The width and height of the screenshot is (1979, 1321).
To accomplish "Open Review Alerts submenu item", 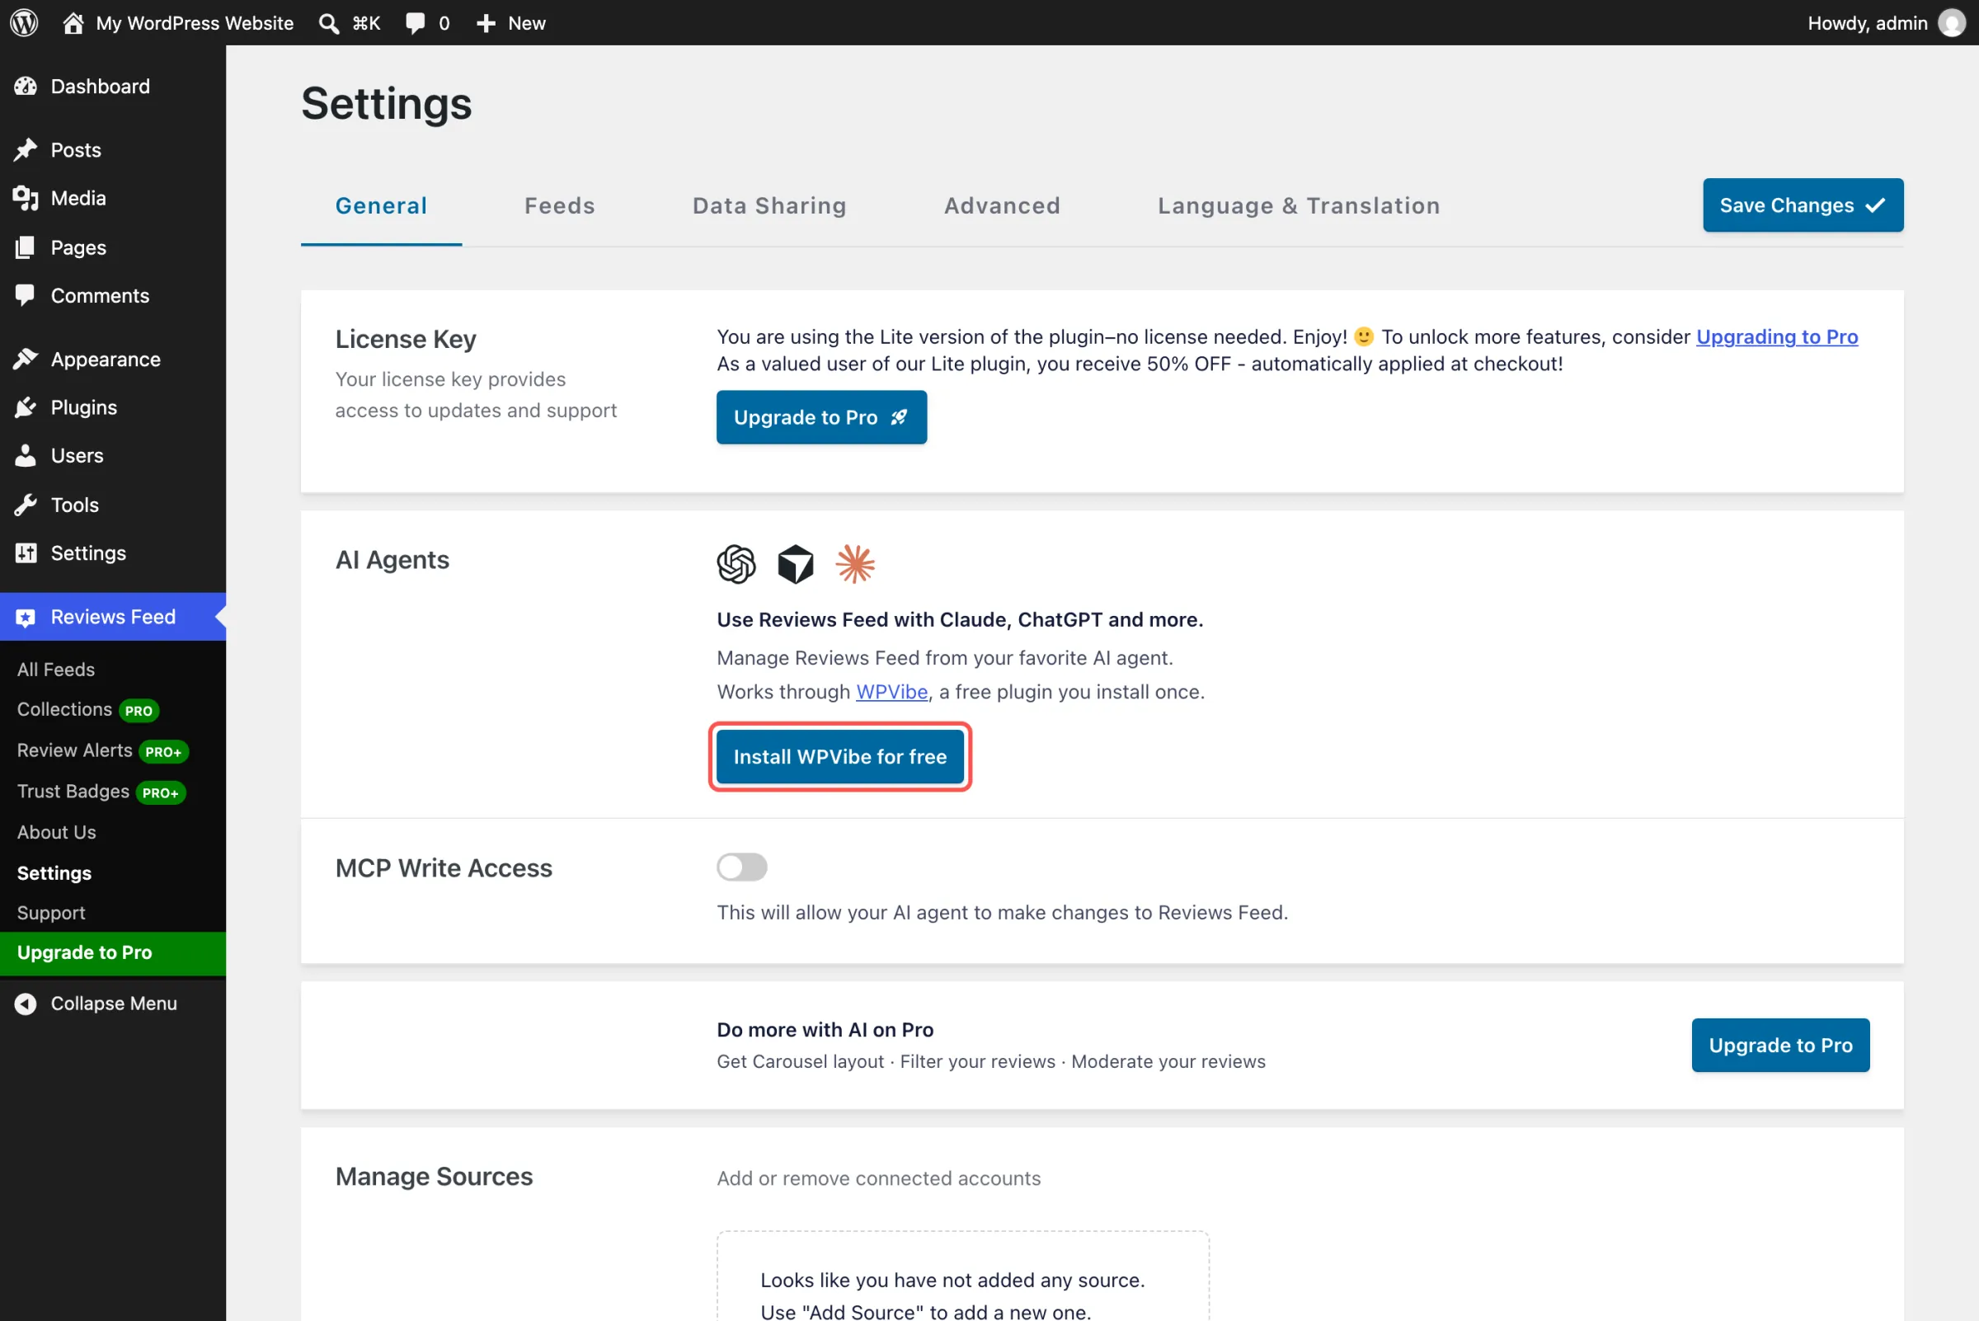I will click(x=102, y=750).
